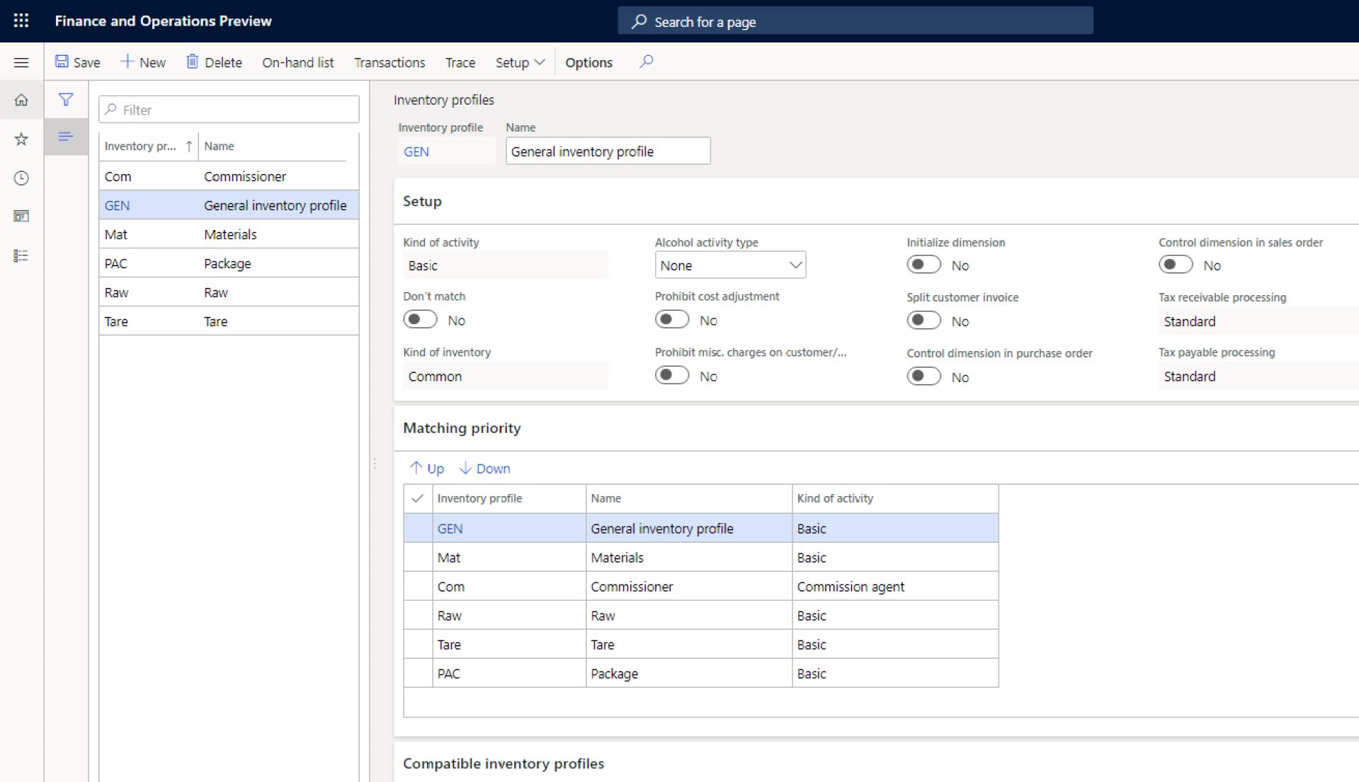
Task: Enable Initialize dimension toggle
Action: [x=923, y=265]
